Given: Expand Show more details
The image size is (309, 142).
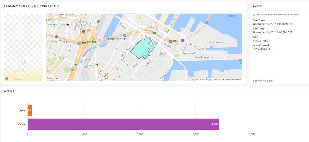Looking at the screenshot, I should [263, 81].
